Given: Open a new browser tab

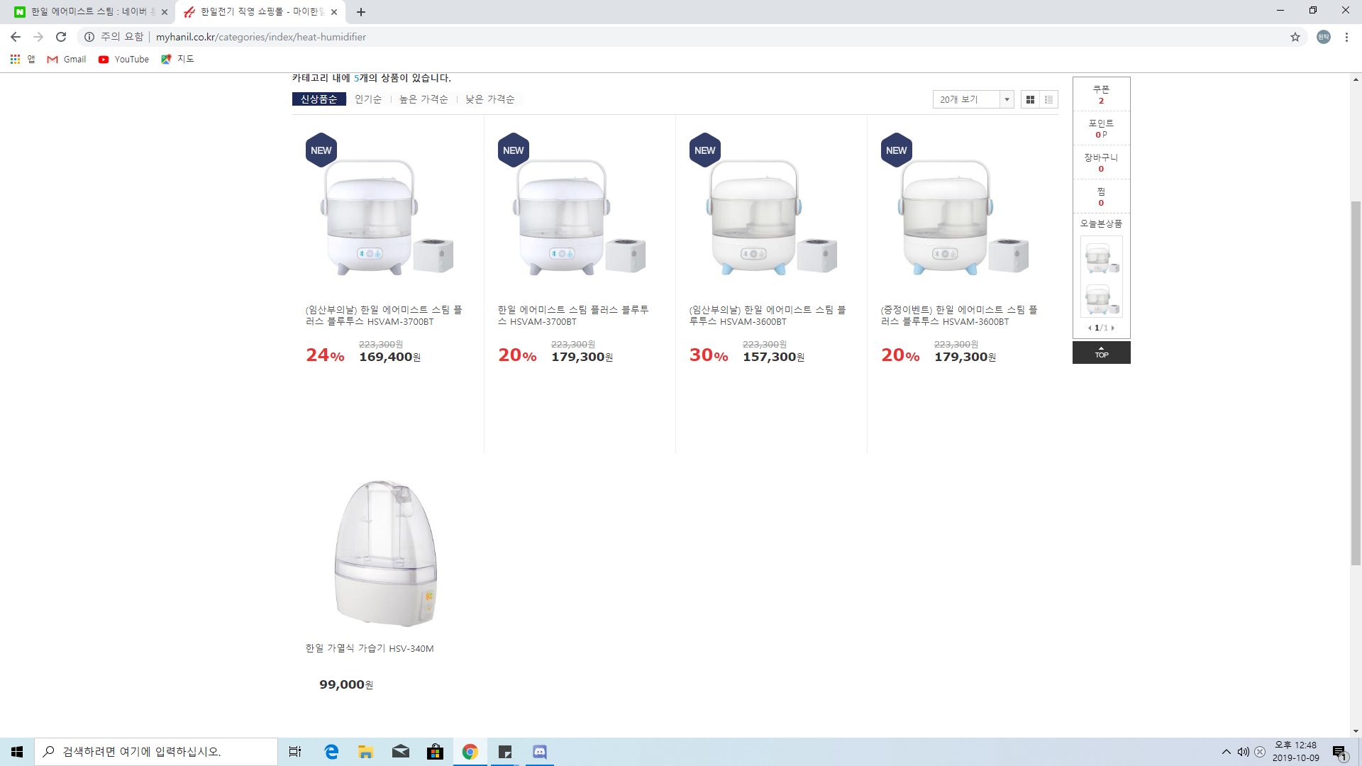Looking at the screenshot, I should (361, 12).
